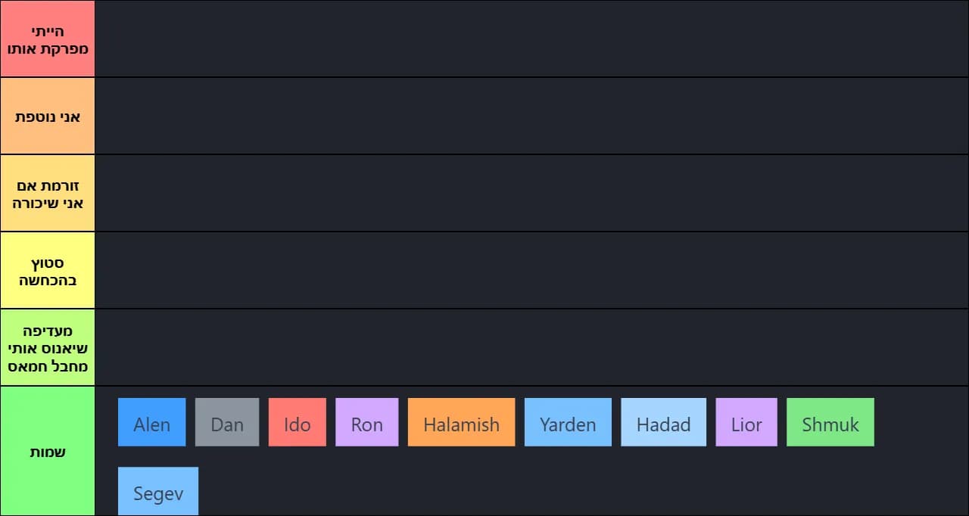Click the light blue Hadad tile
Image resolution: width=969 pixels, height=516 pixels.
pos(663,422)
